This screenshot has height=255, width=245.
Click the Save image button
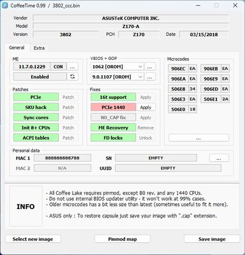[212, 239]
